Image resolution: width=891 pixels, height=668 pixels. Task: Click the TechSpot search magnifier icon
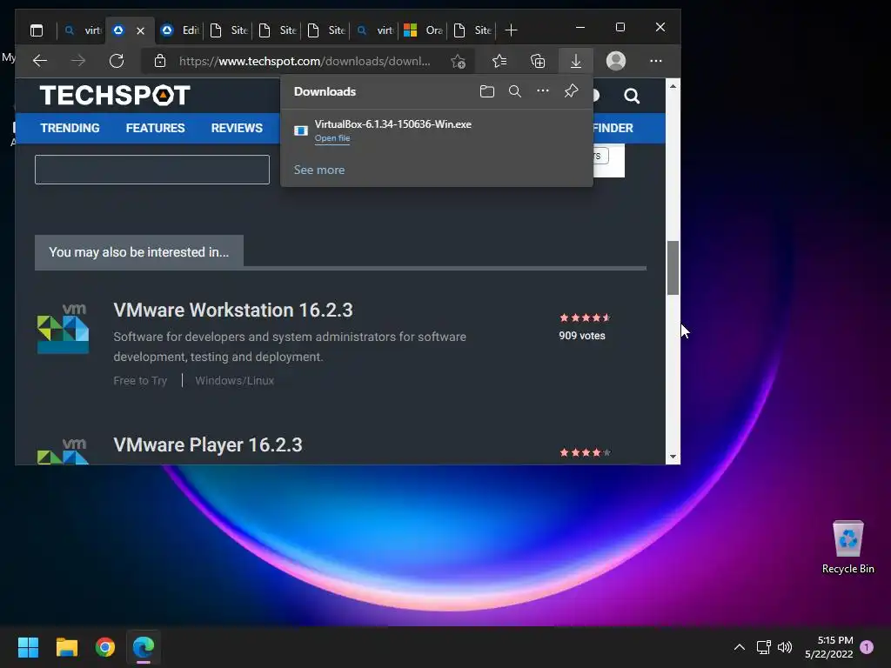[632, 96]
